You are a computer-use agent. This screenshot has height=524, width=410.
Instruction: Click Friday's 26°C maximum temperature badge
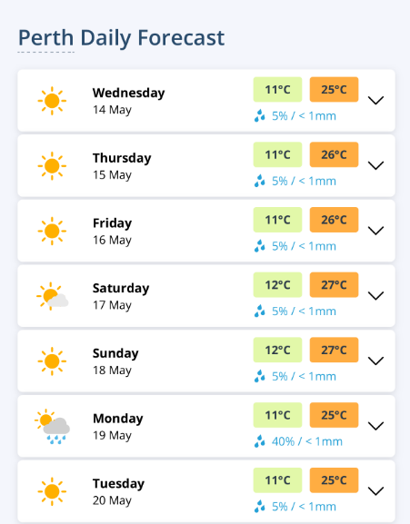[334, 220]
